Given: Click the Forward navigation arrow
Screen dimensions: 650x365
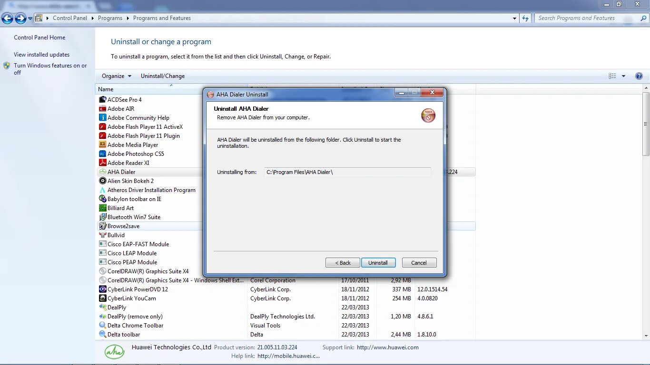Looking at the screenshot, I should (20, 18).
